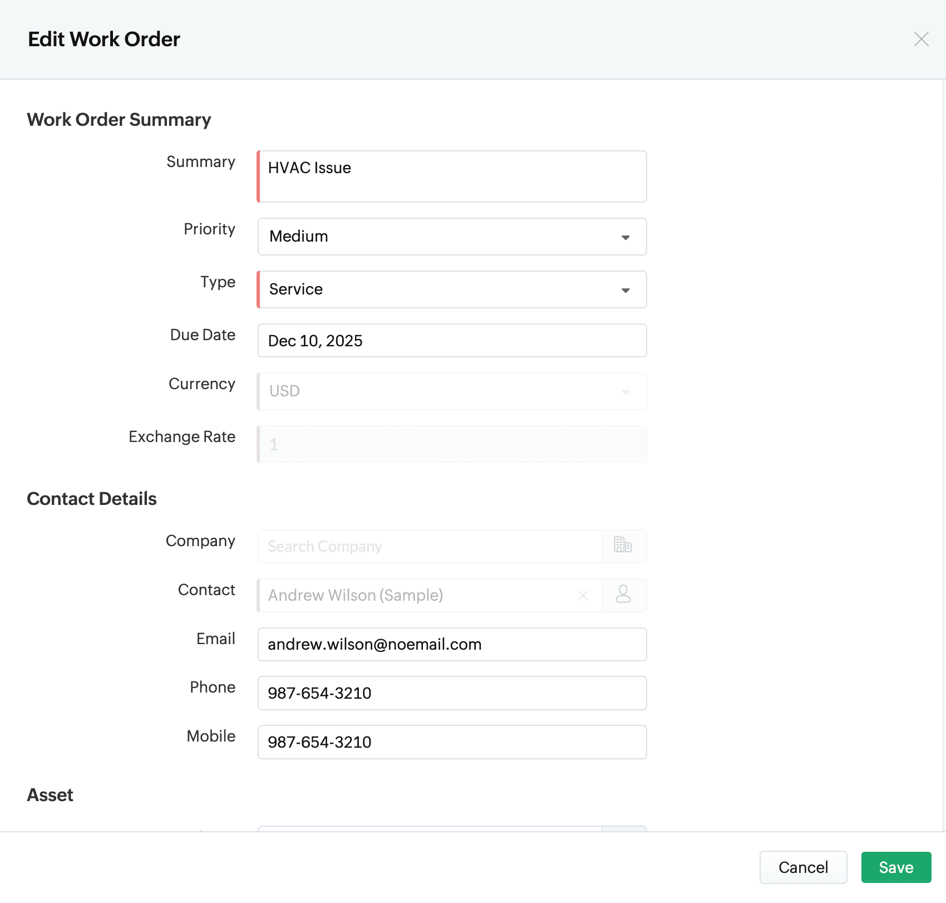Viewport: 946px width, 903px height.
Task: Open the Due Date field
Action: pos(452,340)
